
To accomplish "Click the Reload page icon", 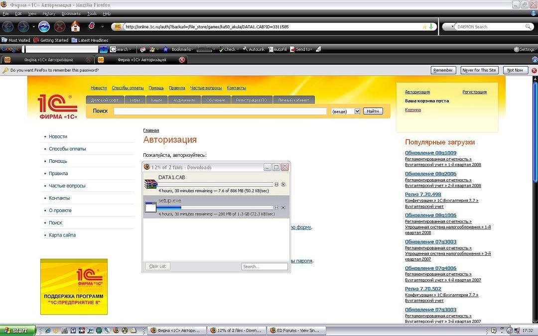I will 44,26.
